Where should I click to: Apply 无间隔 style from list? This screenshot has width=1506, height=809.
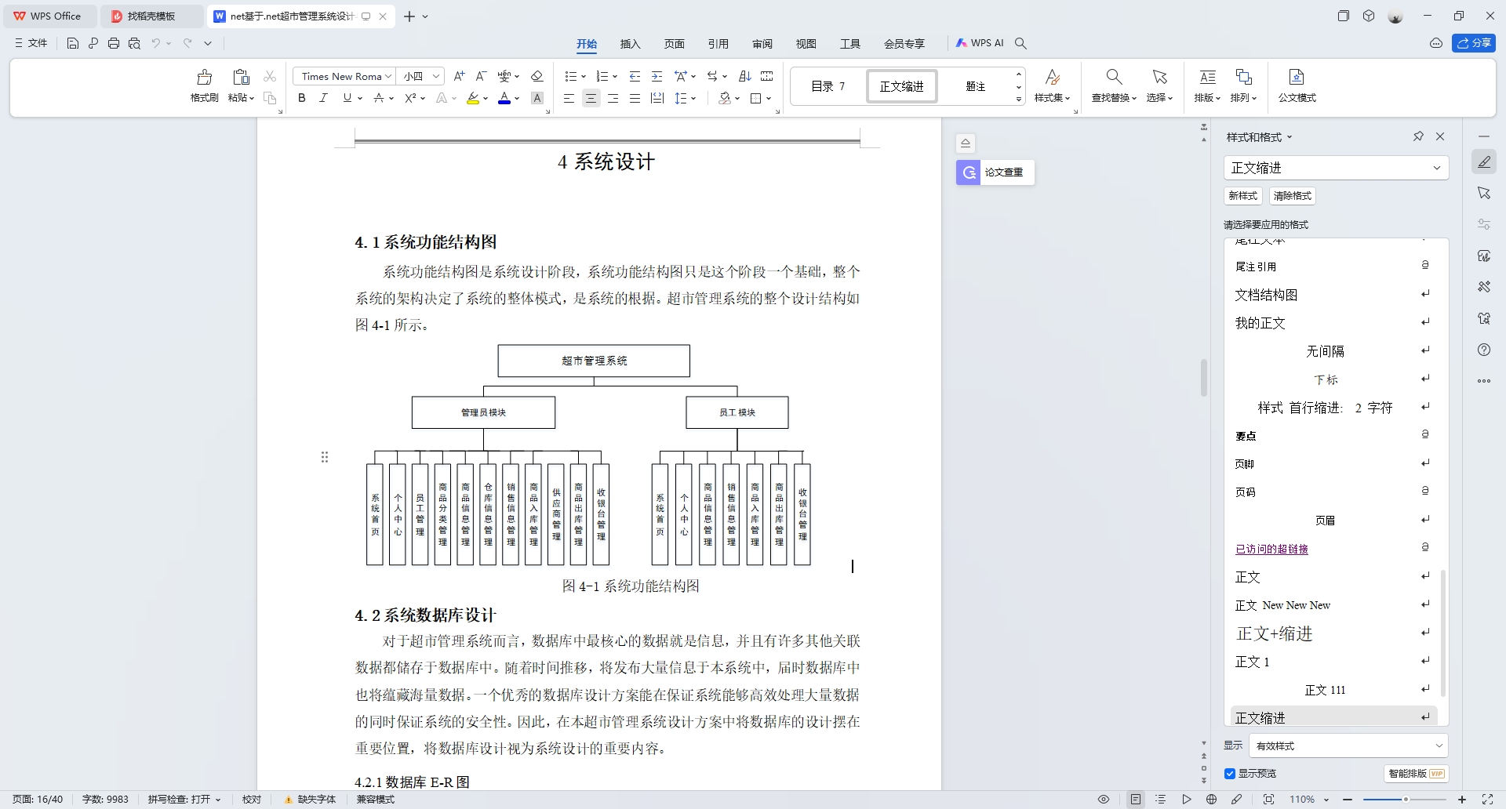click(x=1333, y=351)
